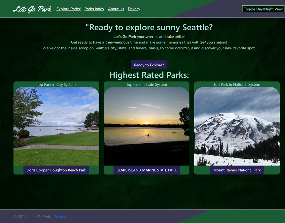This screenshot has height=223, width=285.
Task: Click the Top Park in State System label
Action: click(x=147, y=84)
